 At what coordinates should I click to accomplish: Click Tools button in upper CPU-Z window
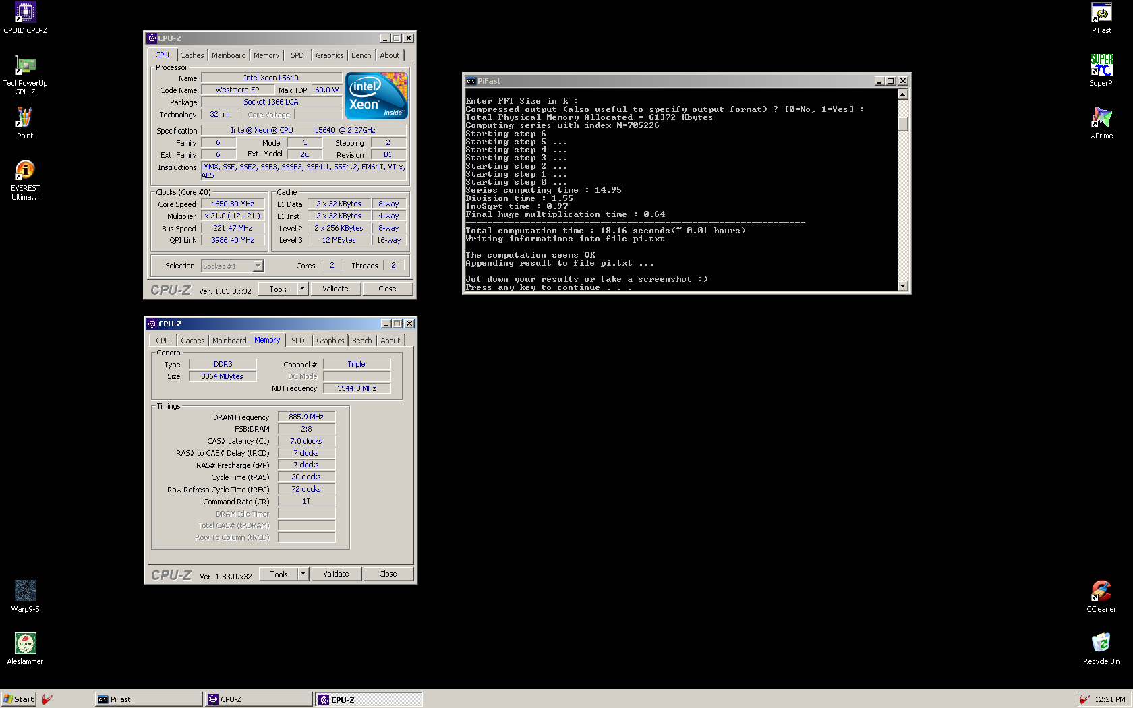coord(279,289)
